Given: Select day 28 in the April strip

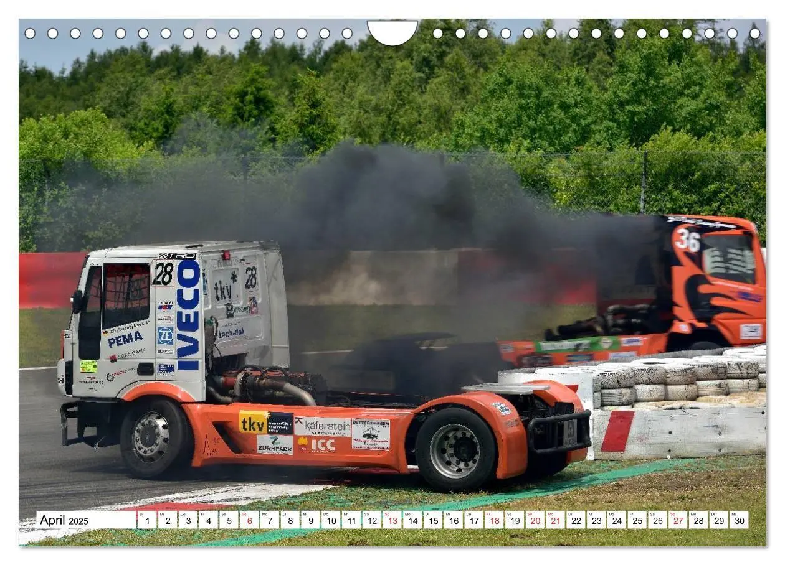Looking at the screenshot, I should 698,520.
